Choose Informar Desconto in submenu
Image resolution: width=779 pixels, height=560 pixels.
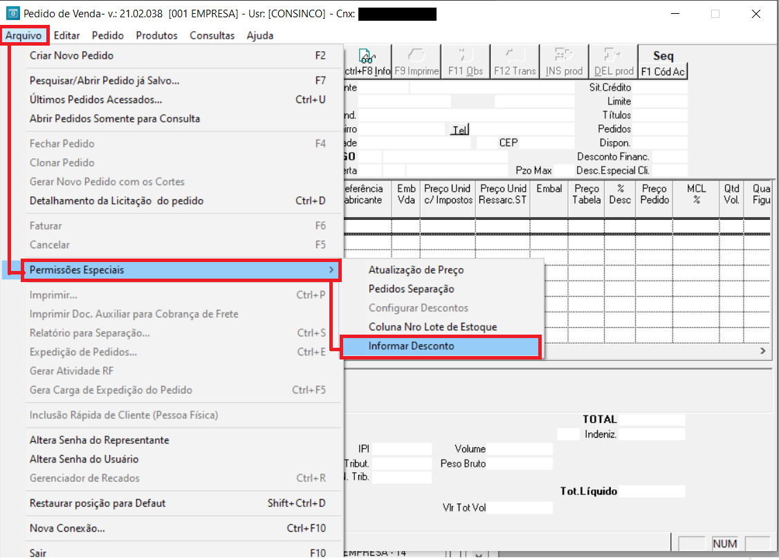point(441,346)
